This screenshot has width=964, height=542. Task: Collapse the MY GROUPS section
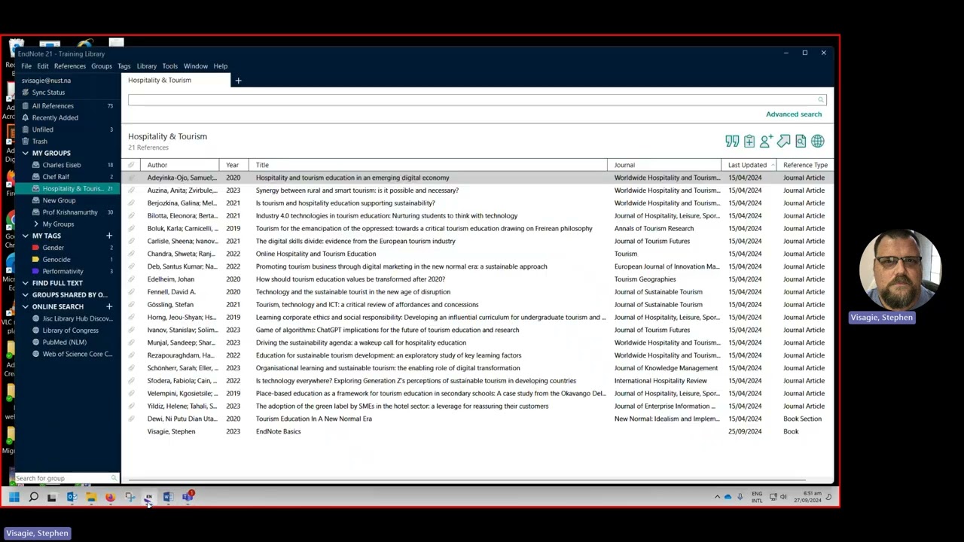coord(25,154)
